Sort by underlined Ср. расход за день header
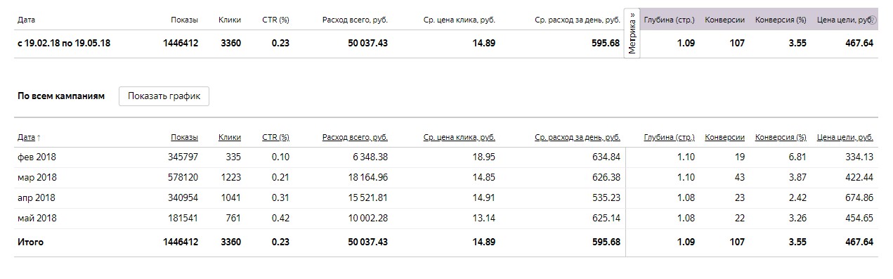Screen dimensions: 893x279 (578, 138)
